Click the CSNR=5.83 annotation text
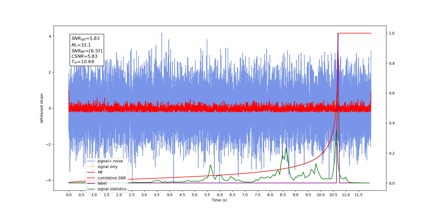This screenshot has height=214, width=429. (x=84, y=56)
